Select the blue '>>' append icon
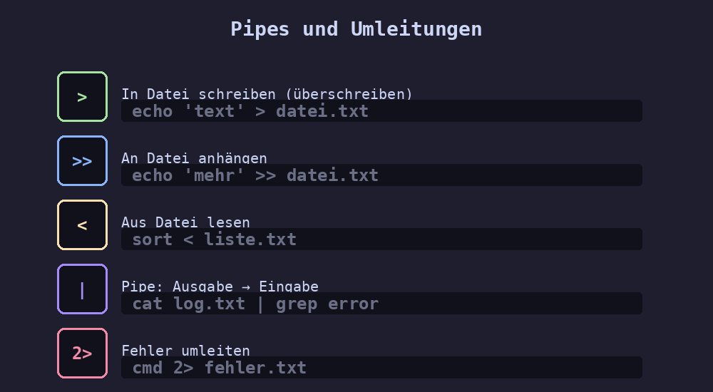 (82, 161)
